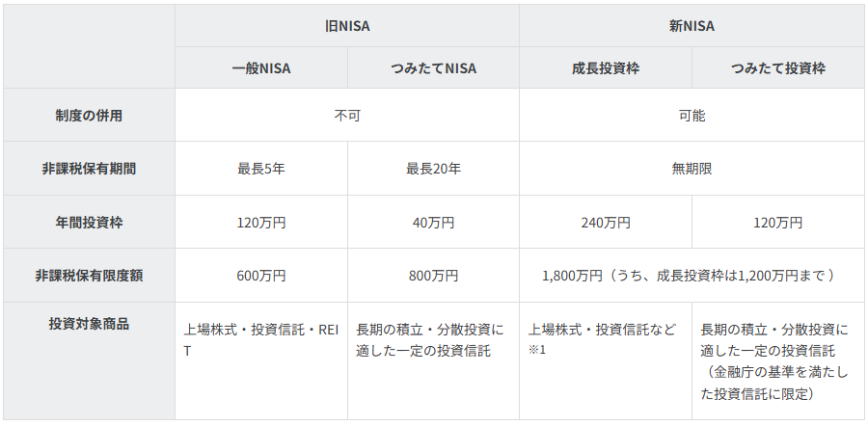Click the 1,800万円 limit cell
The height and width of the screenshot is (426, 868).
point(692,276)
